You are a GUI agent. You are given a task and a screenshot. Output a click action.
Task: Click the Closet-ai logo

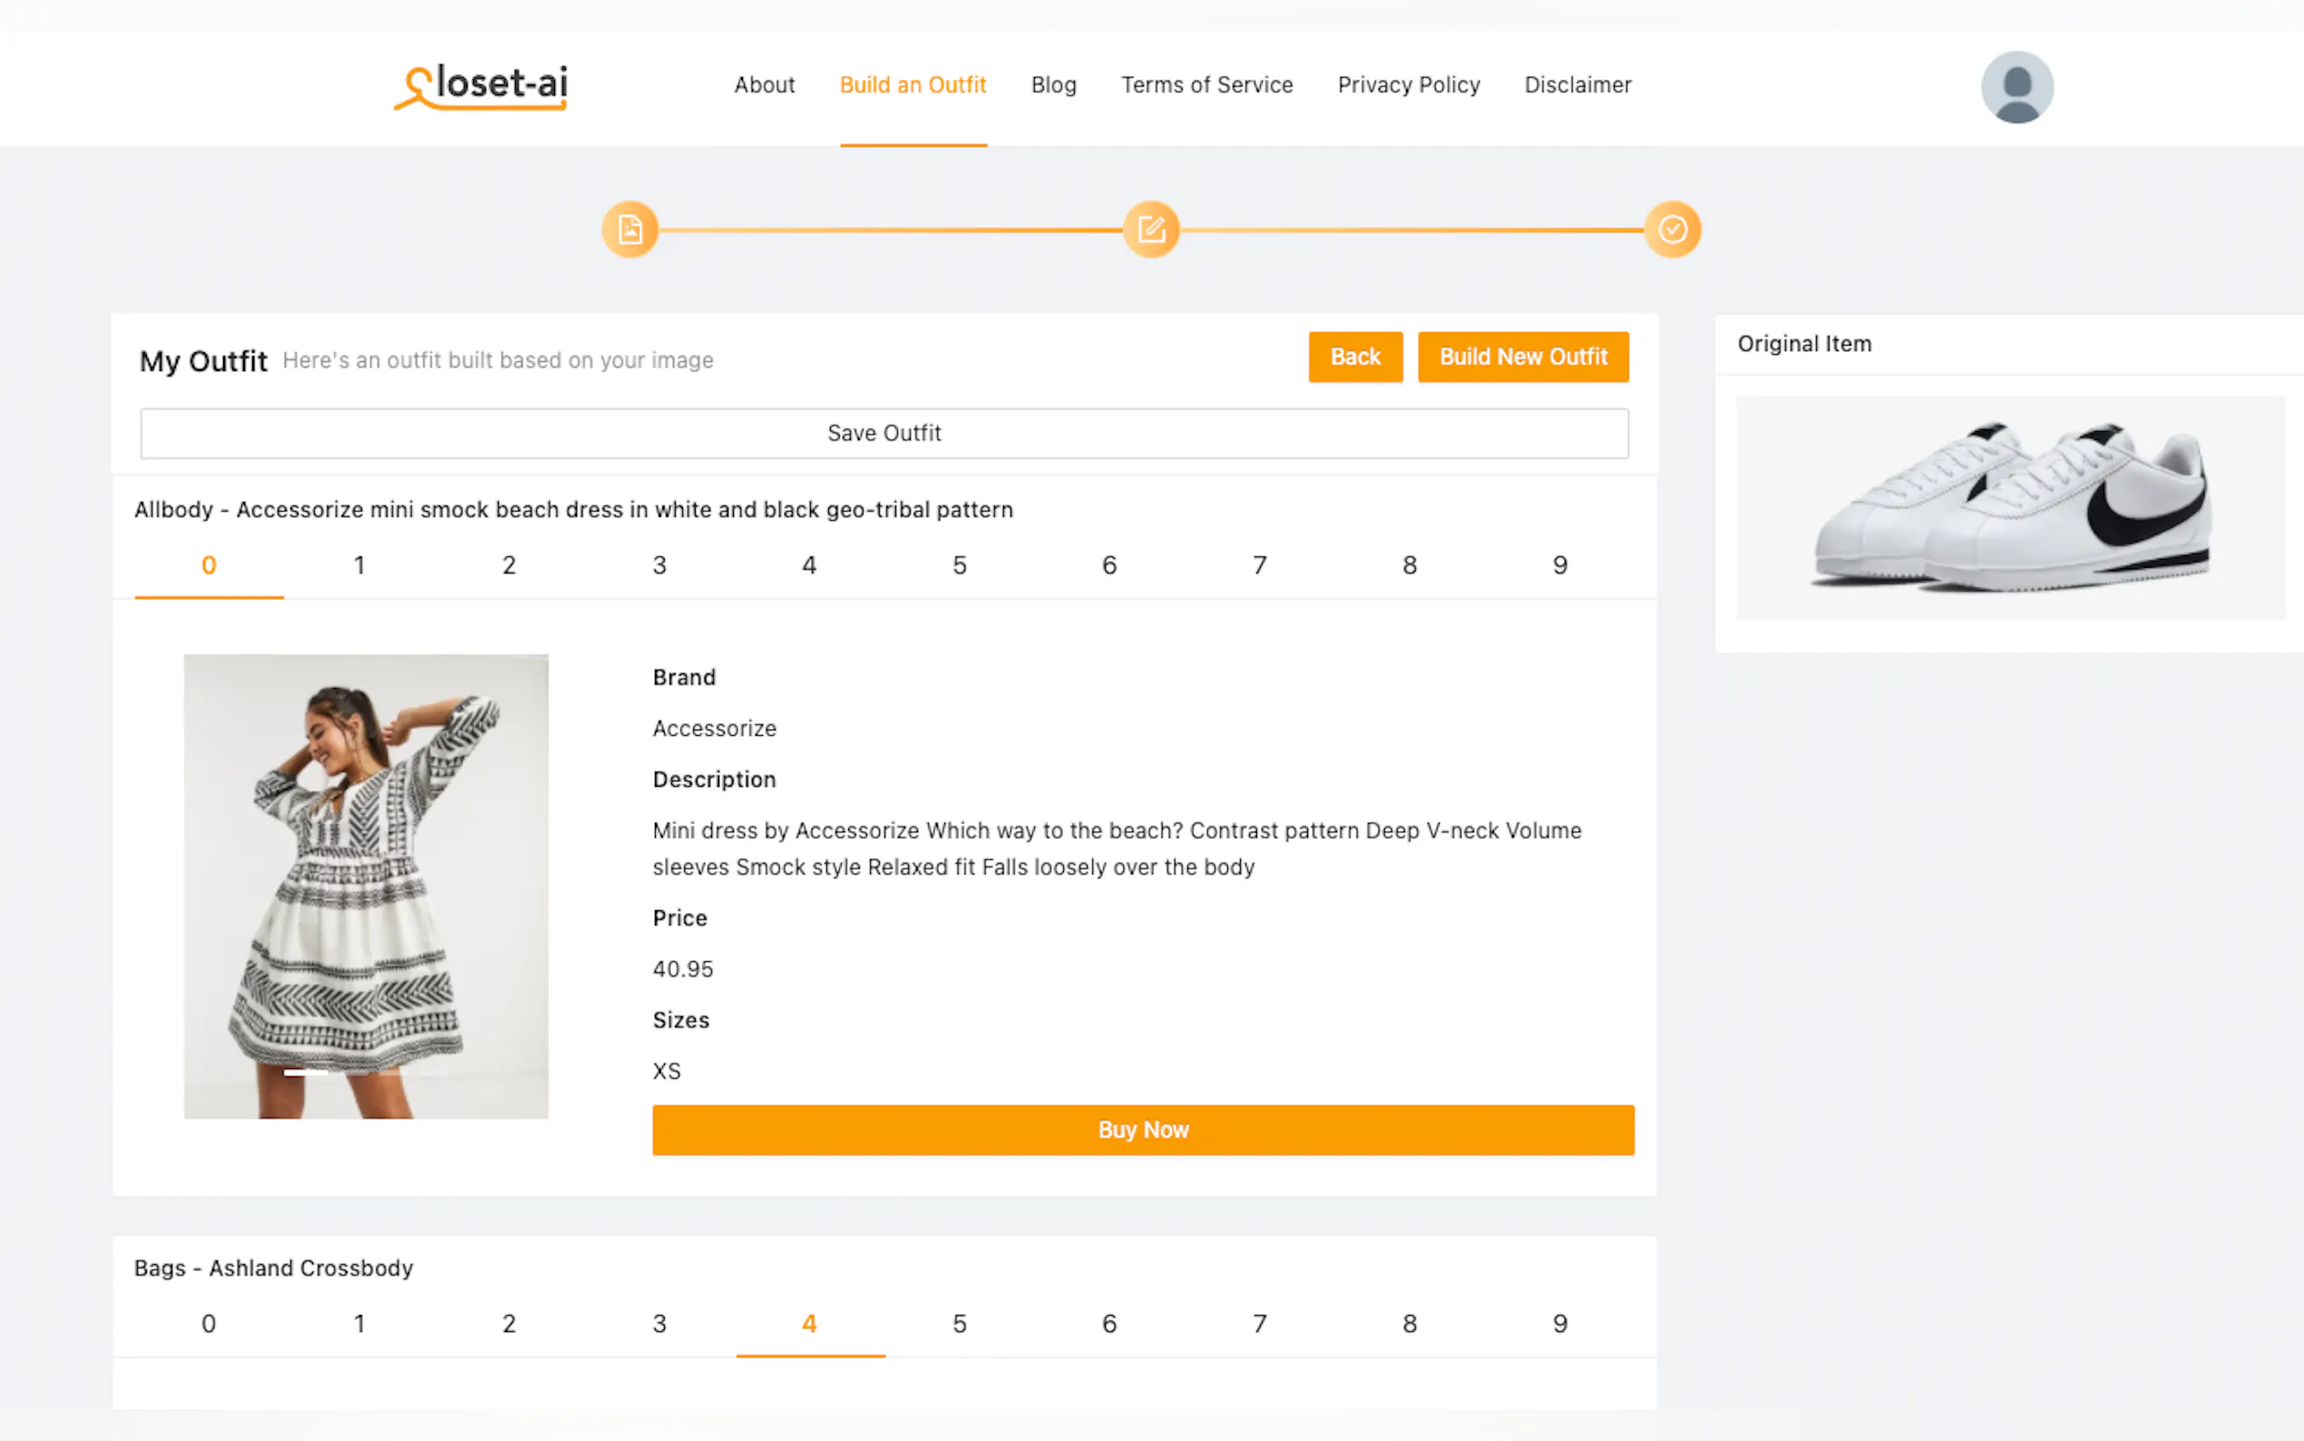[x=481, y=86]
